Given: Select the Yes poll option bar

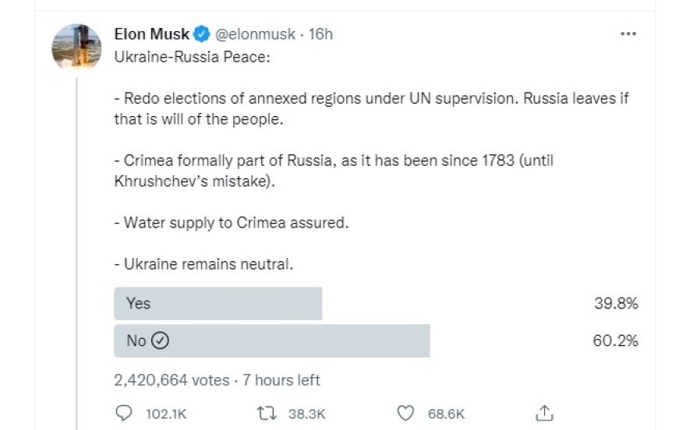Looking at the screenshot, I should (217, 303).
